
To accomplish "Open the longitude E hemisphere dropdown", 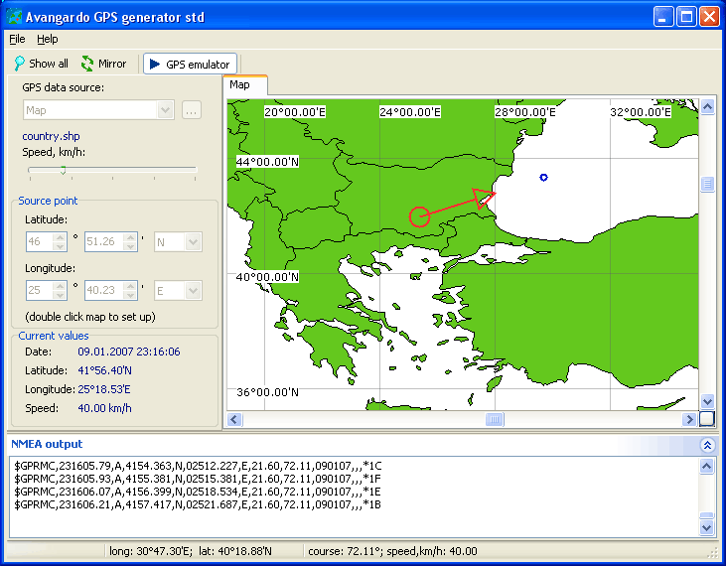I will pos(193,291).
